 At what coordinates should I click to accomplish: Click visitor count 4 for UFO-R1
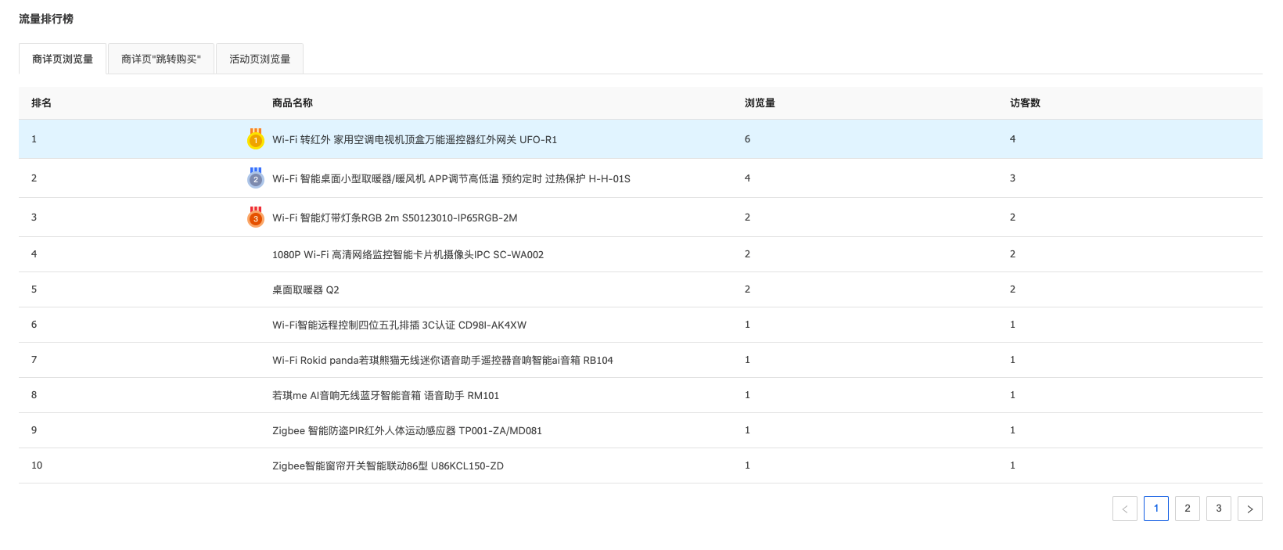coord(1012,139)
